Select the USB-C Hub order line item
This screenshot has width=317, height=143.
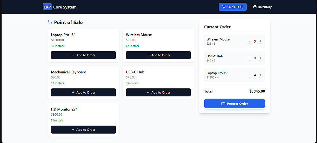point(235,58)
